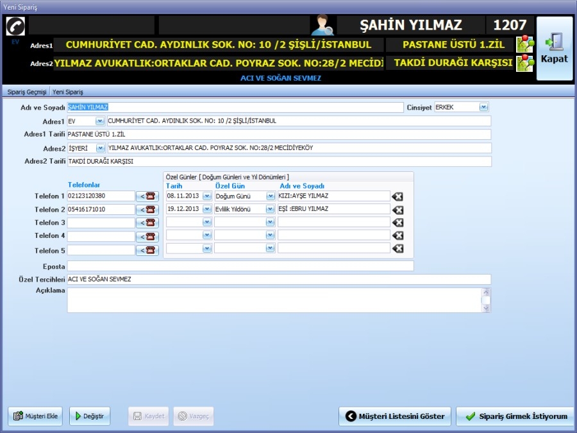Image resolution: width=577 pixels, height=433 pixels.
Task: Click the Kapat exit button
Action: (555, 48)
